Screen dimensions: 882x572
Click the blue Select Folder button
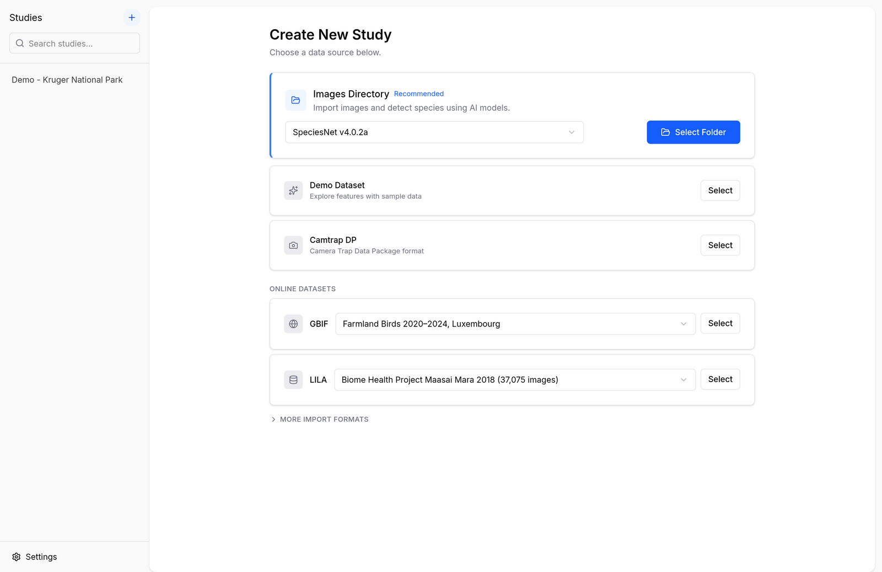click(x=693, y=132)
